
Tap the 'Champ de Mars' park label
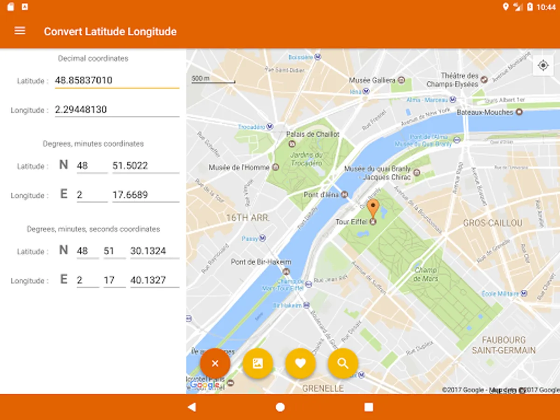point(426,274)
